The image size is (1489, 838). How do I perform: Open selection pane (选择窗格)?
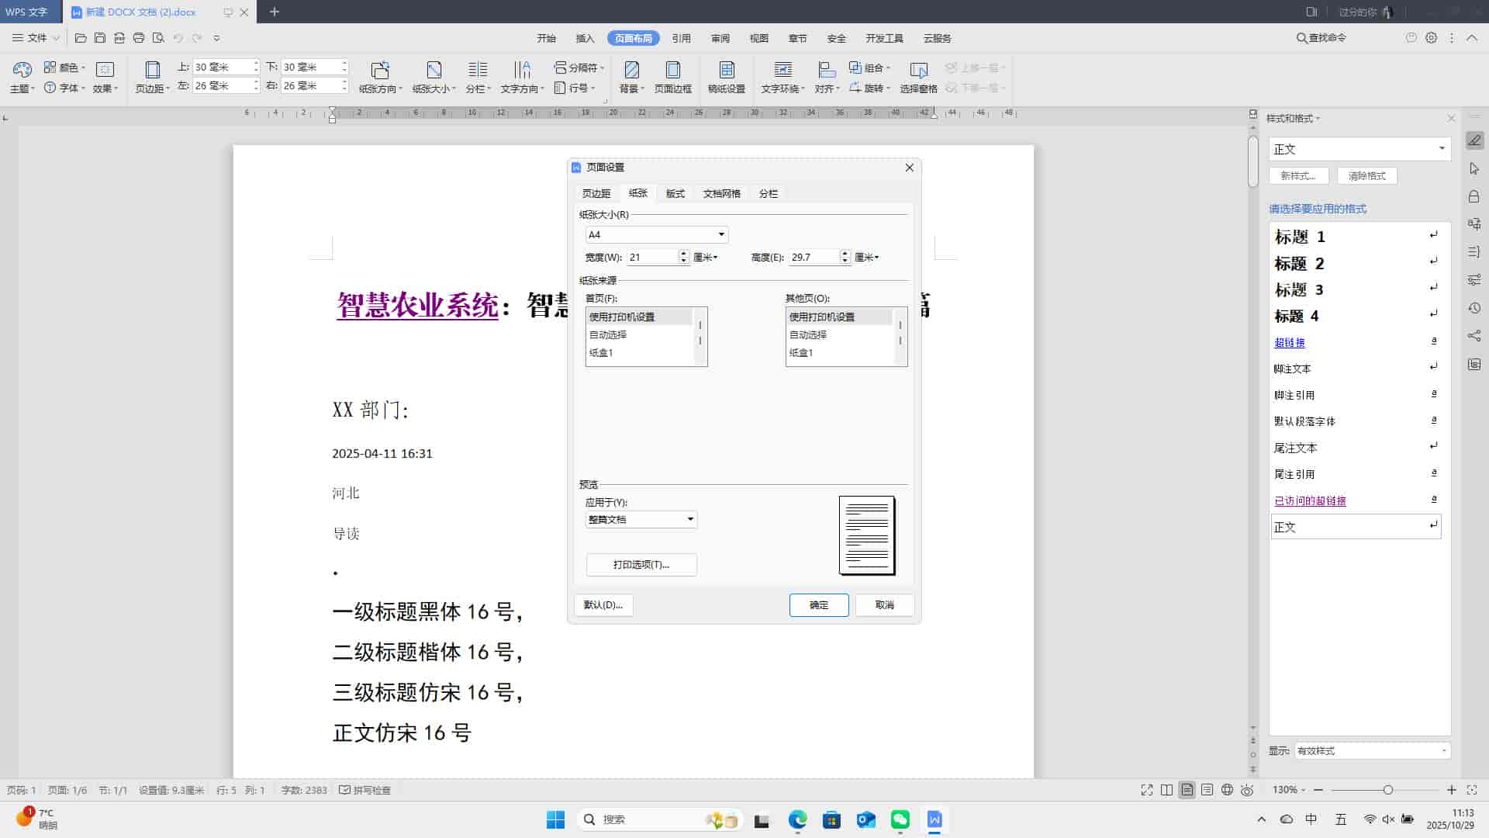(919, 78)
